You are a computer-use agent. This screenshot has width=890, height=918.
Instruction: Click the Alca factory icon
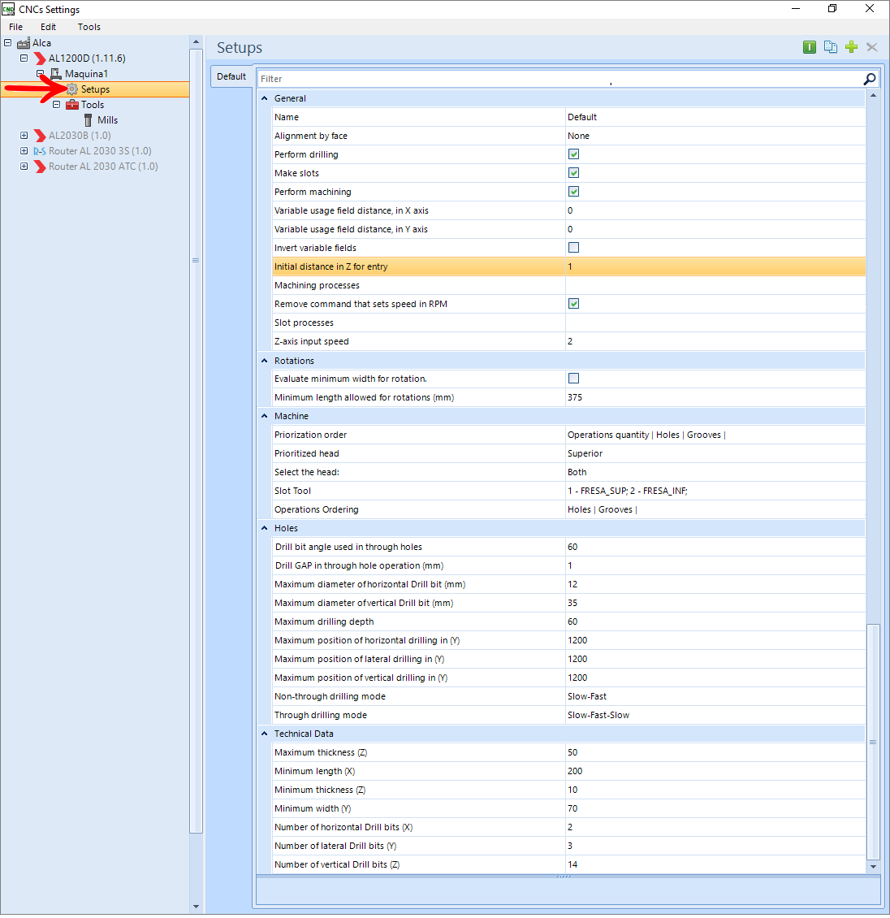pos(24,43)
